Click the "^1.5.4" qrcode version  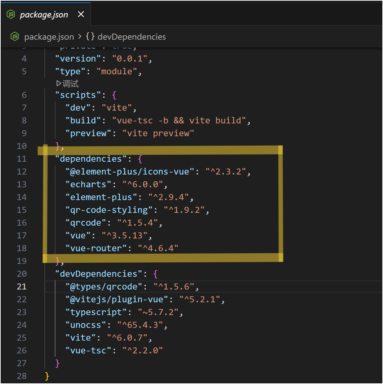(x=137, y=223)
